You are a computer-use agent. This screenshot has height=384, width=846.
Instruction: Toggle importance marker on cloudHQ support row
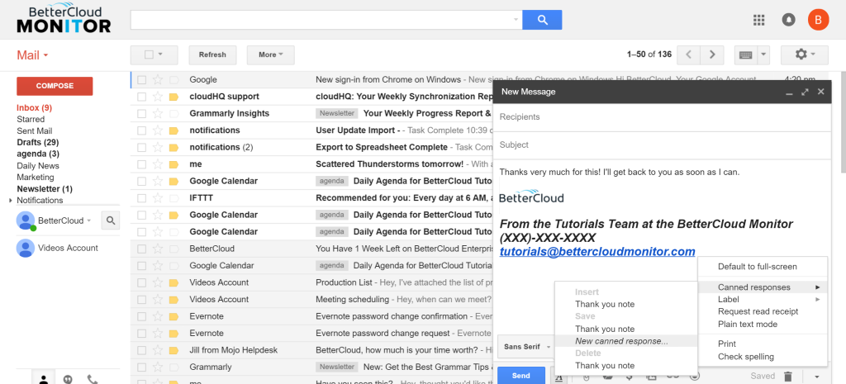click(x=173, y=97)
